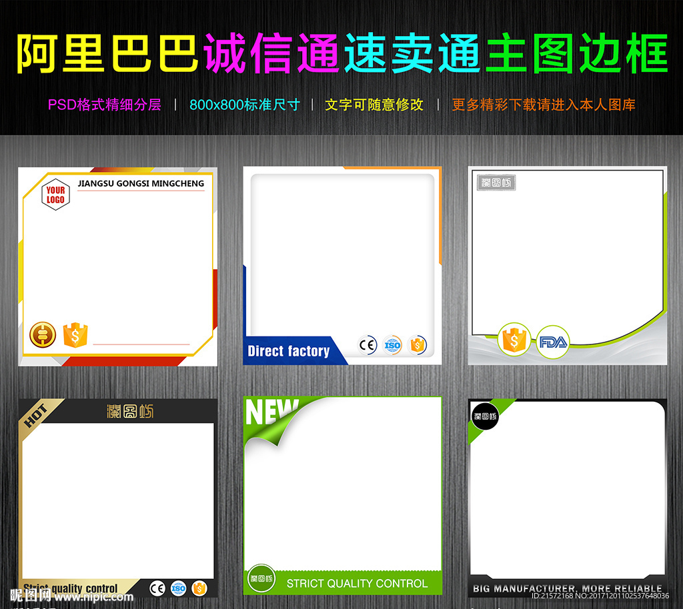
Task: Click the 文字可随意修改 text
Action: (x=374, y=105)
